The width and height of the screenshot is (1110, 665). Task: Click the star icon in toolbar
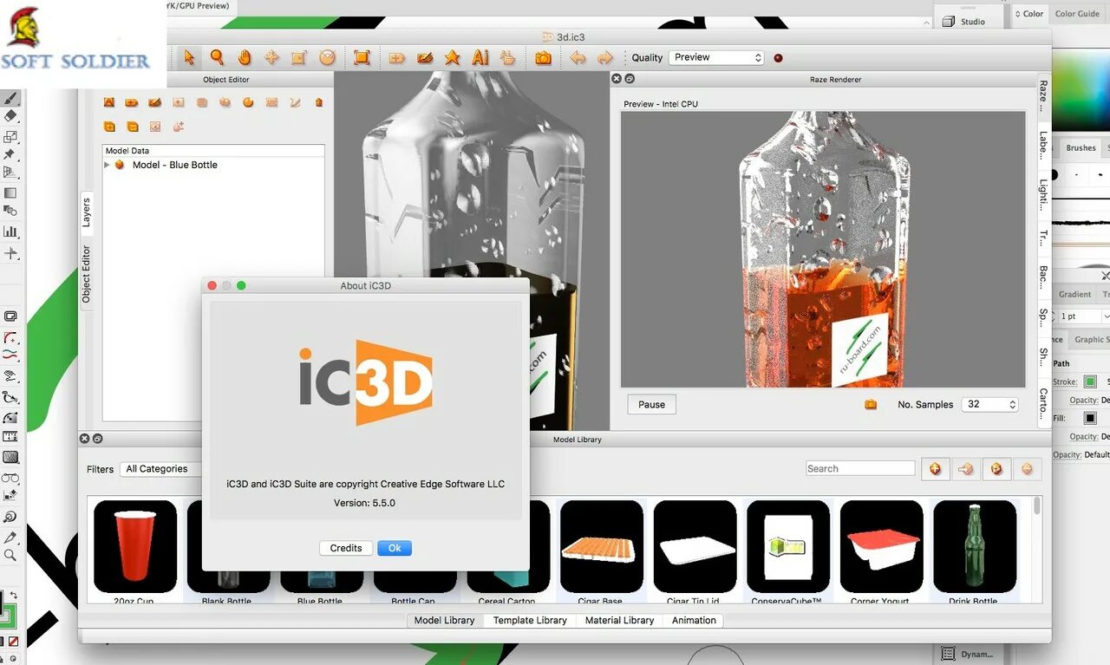point(452,57)
